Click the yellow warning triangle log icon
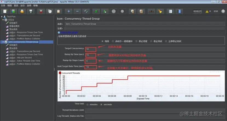This screenshot has height=121, width=227. point(207,11)
